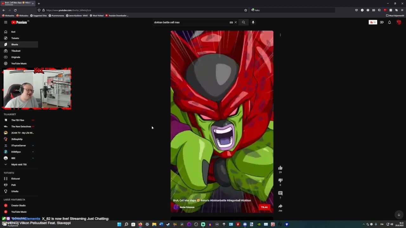The width and height of the screenshot is (406, 228).
Task: Click the YouTube search input field
Action: (x=191, y=22)
